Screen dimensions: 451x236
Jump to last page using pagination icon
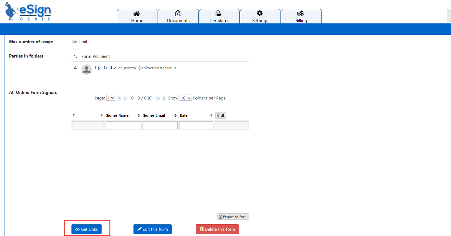[164, 98]
